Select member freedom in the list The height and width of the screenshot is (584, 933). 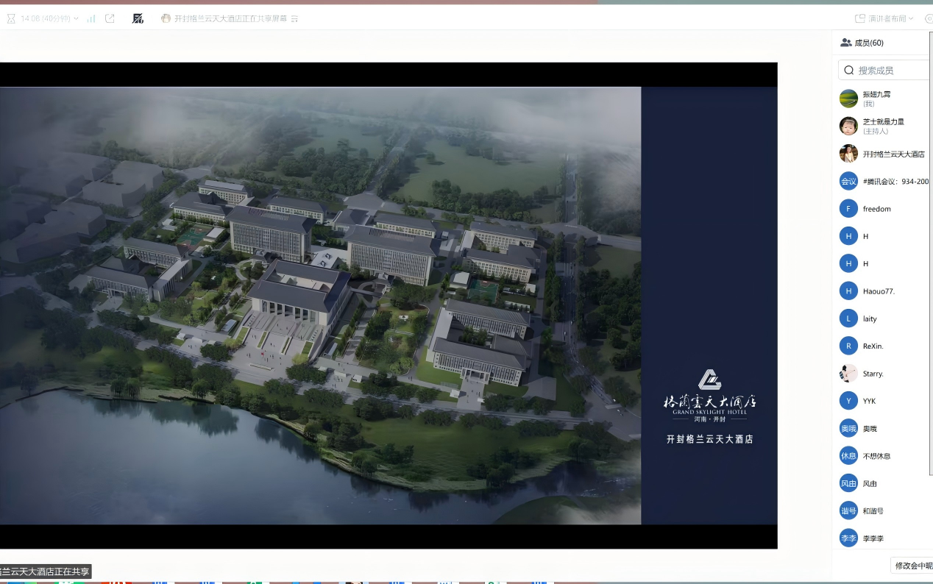coord(876,209)
